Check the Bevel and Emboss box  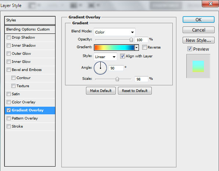click(x=9, y=70)
